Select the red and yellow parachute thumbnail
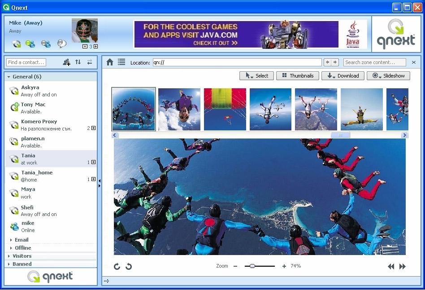The image size is (425, 290). click(225, 109)
